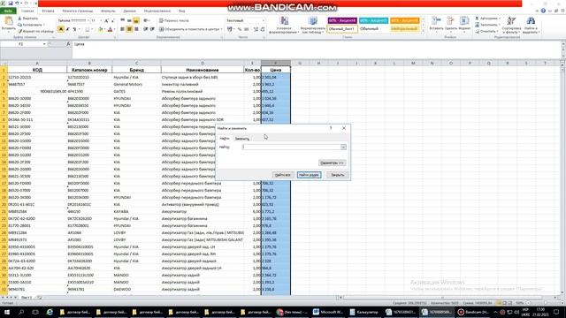Viewport: 566px width, 318px height.
Task: Switch to Рецензирование ribbon tab
Action: [x=157, y=11]
